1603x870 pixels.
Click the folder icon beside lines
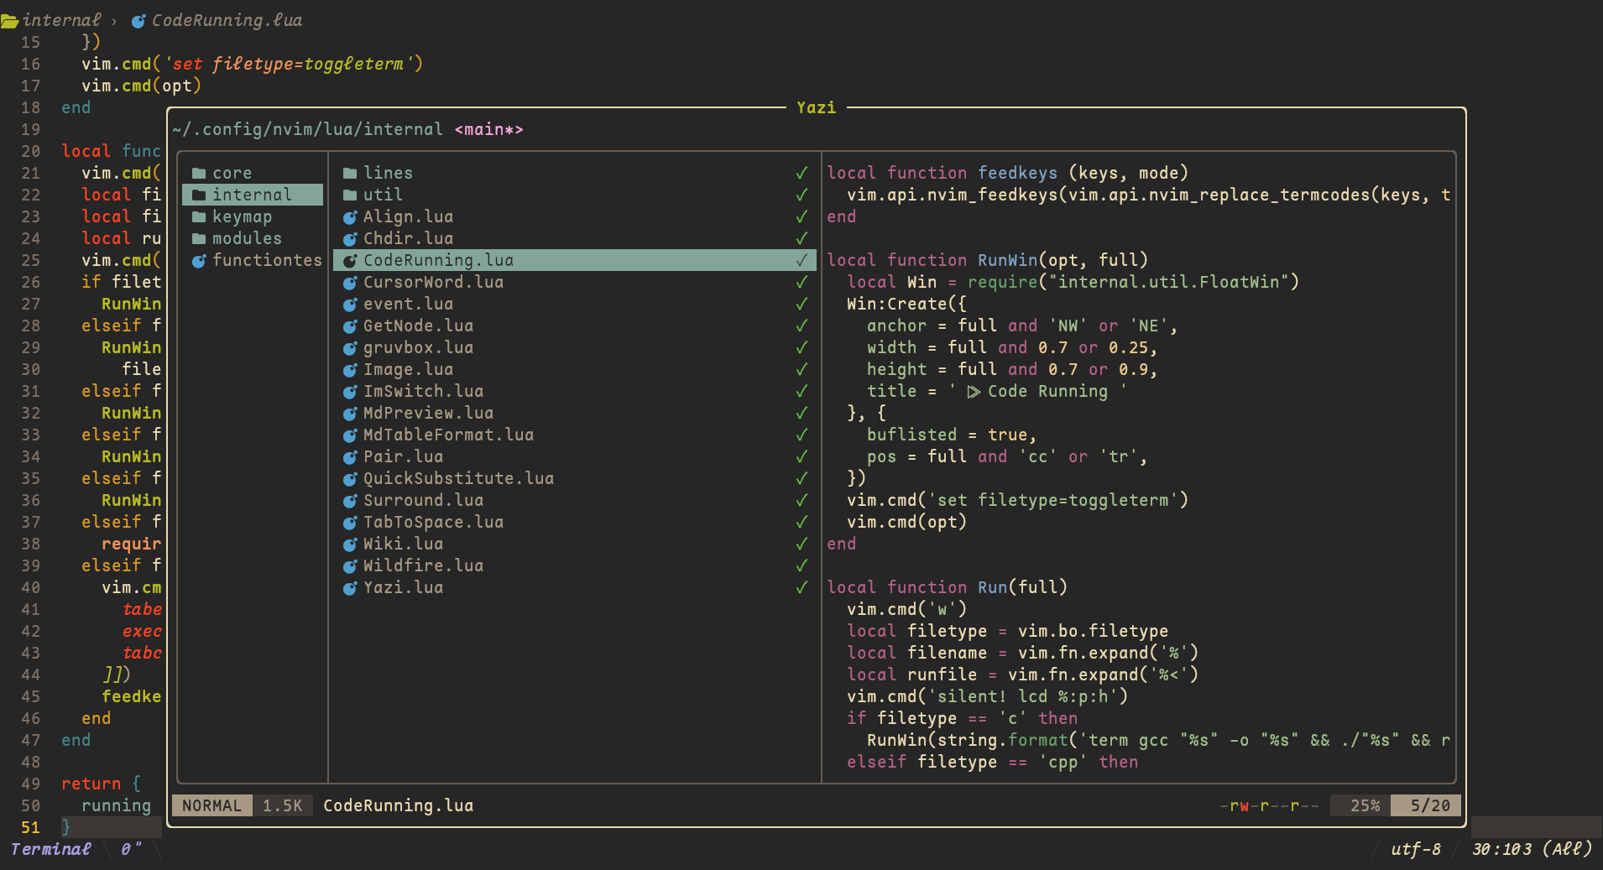point(350,174)
